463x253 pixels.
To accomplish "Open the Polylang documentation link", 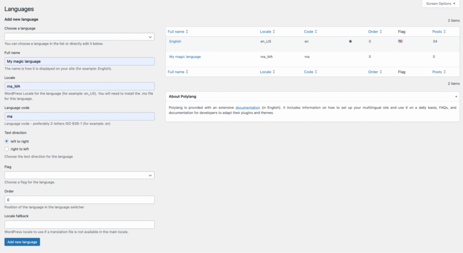I will click(x=247, y=107).
